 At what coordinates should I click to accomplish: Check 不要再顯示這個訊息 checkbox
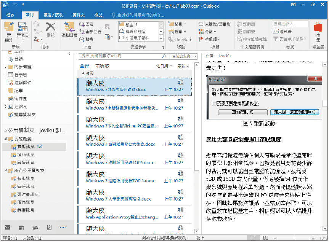214,103
